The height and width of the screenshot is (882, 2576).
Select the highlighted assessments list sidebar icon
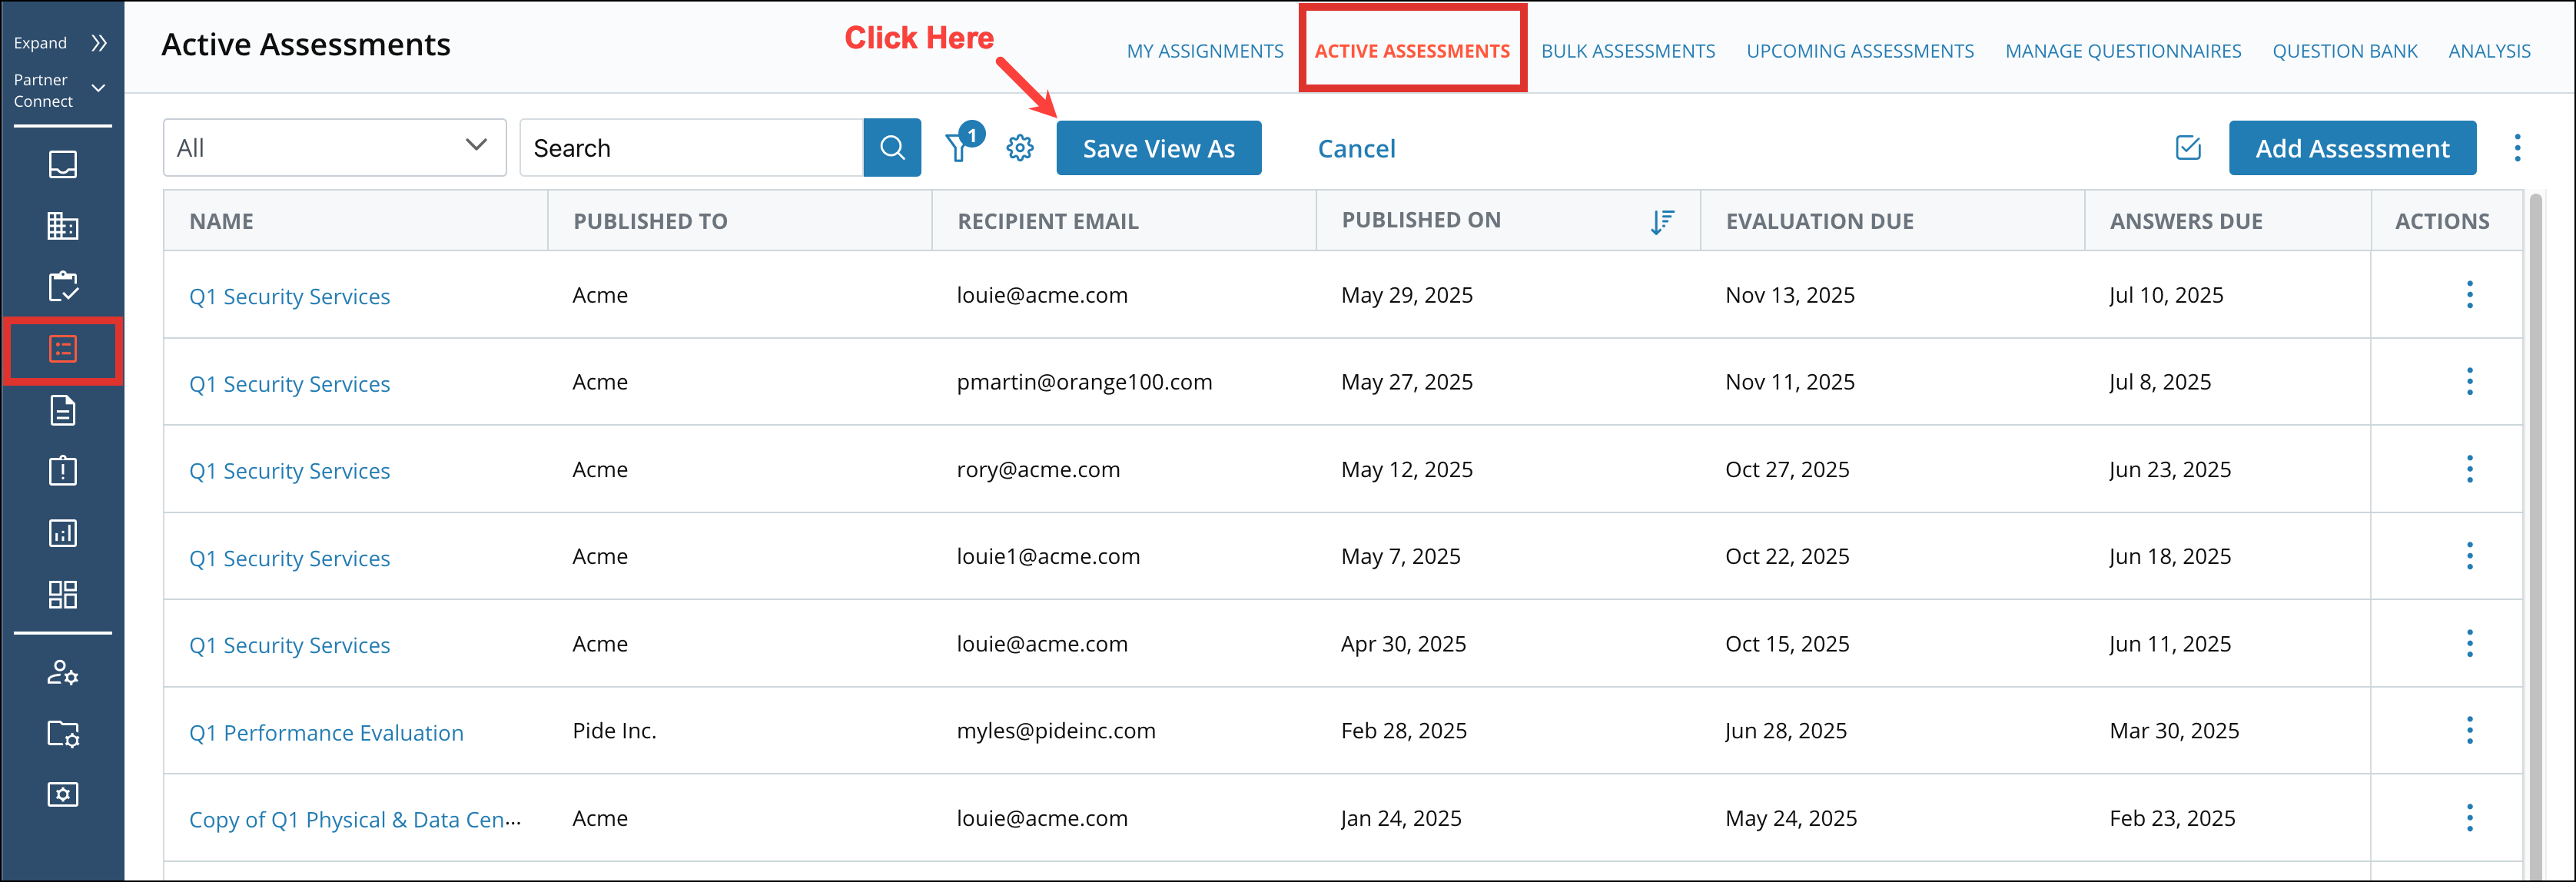[62, 349]
